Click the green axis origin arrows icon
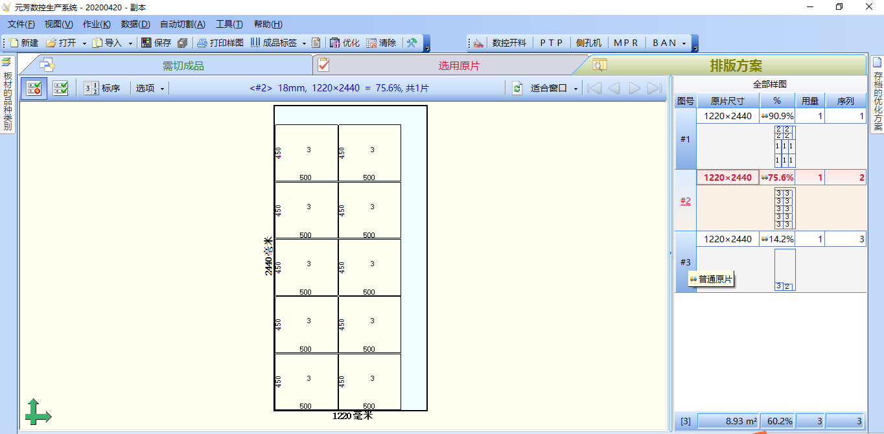This screenshot has width=884, height=434. (38, 412)
